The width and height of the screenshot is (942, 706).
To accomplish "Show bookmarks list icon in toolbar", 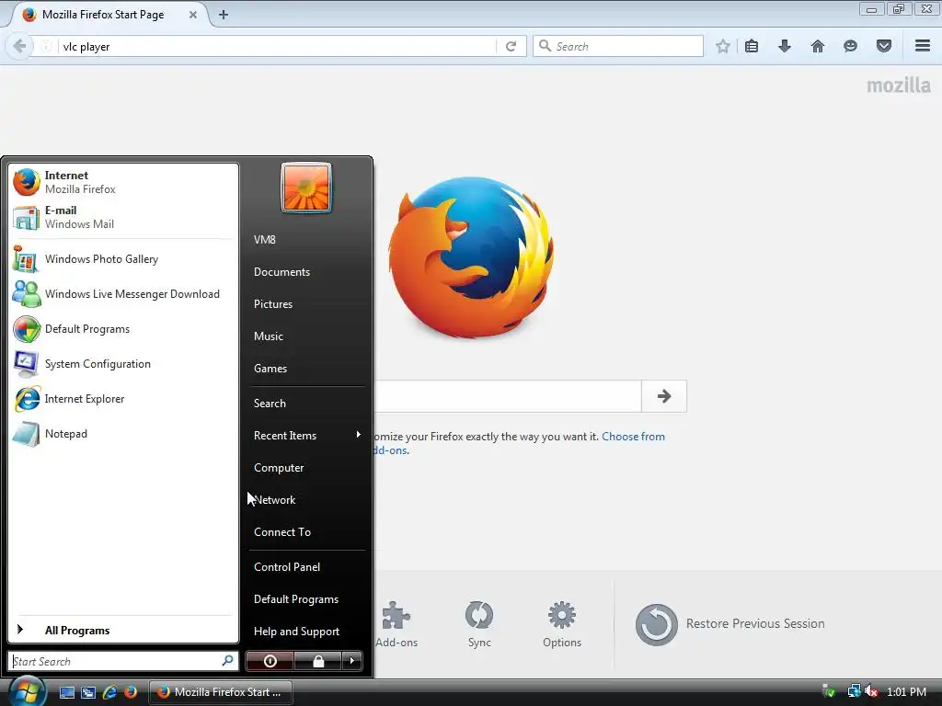I will click(751, 46).
